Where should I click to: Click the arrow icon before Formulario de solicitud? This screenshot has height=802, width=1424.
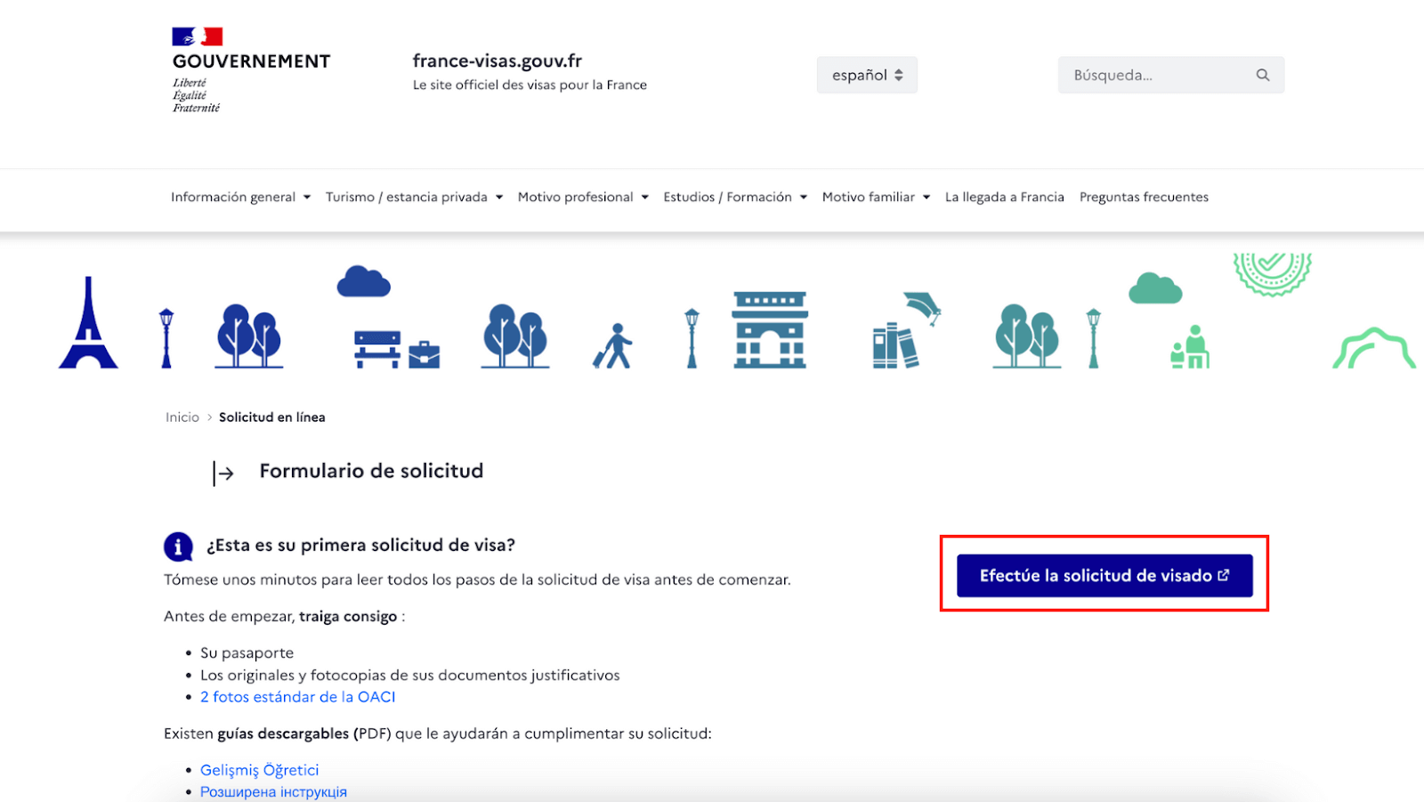click(223, 473)
